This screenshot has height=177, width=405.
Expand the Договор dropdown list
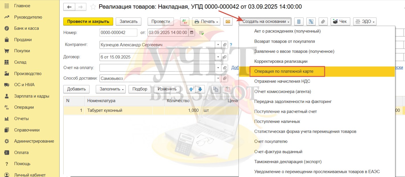point(218,57)
